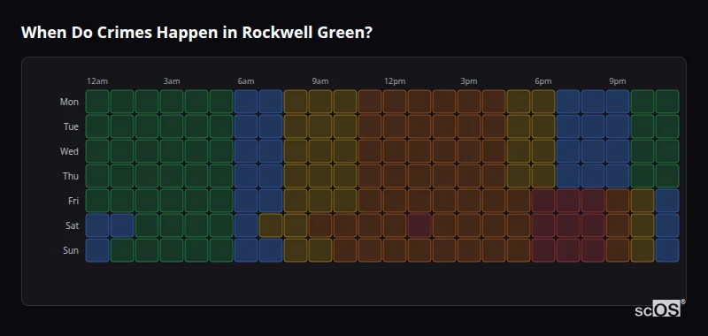Viewport: 708px width, 336px height.
Task: Click the Mon row label
Action: click(69, 102)
